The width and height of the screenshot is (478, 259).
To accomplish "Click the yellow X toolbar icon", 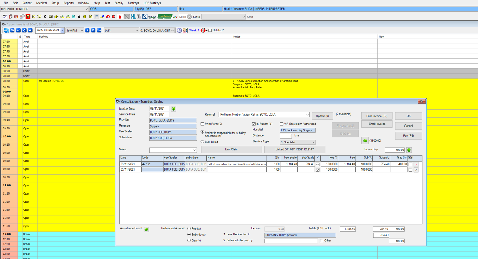I will pyautogui.click(x=39, y=17).
